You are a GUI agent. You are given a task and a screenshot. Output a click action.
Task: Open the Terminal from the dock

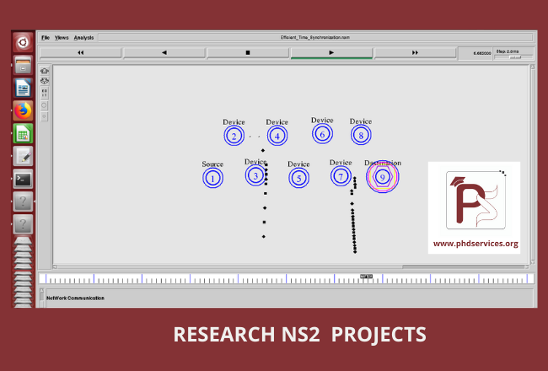(23, 179)
